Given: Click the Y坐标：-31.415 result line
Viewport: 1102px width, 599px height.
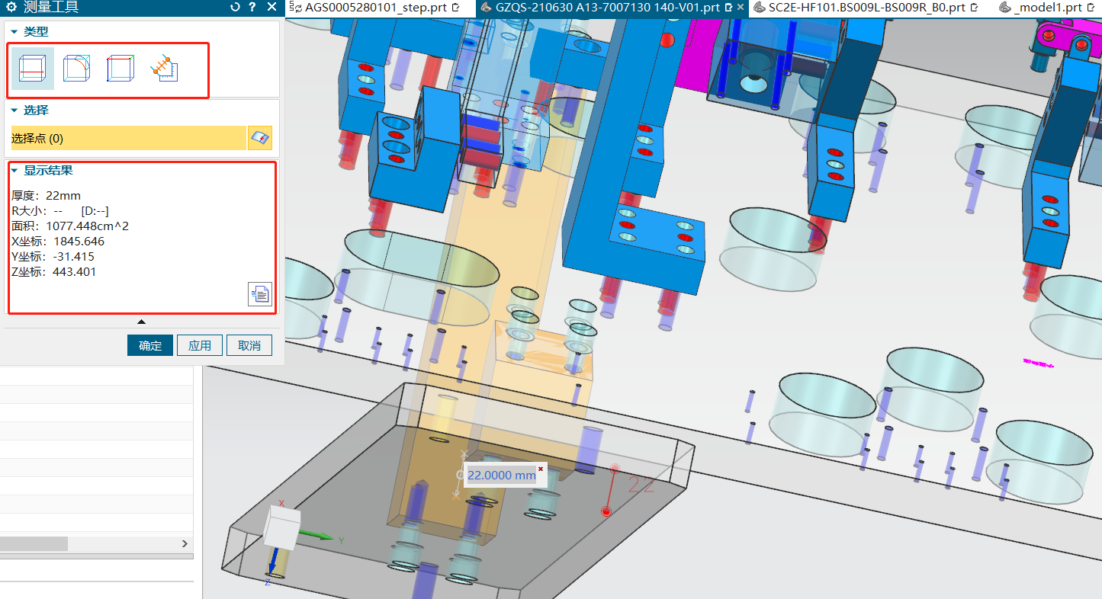Looking at the screenshot, I should tap(53, 257).
